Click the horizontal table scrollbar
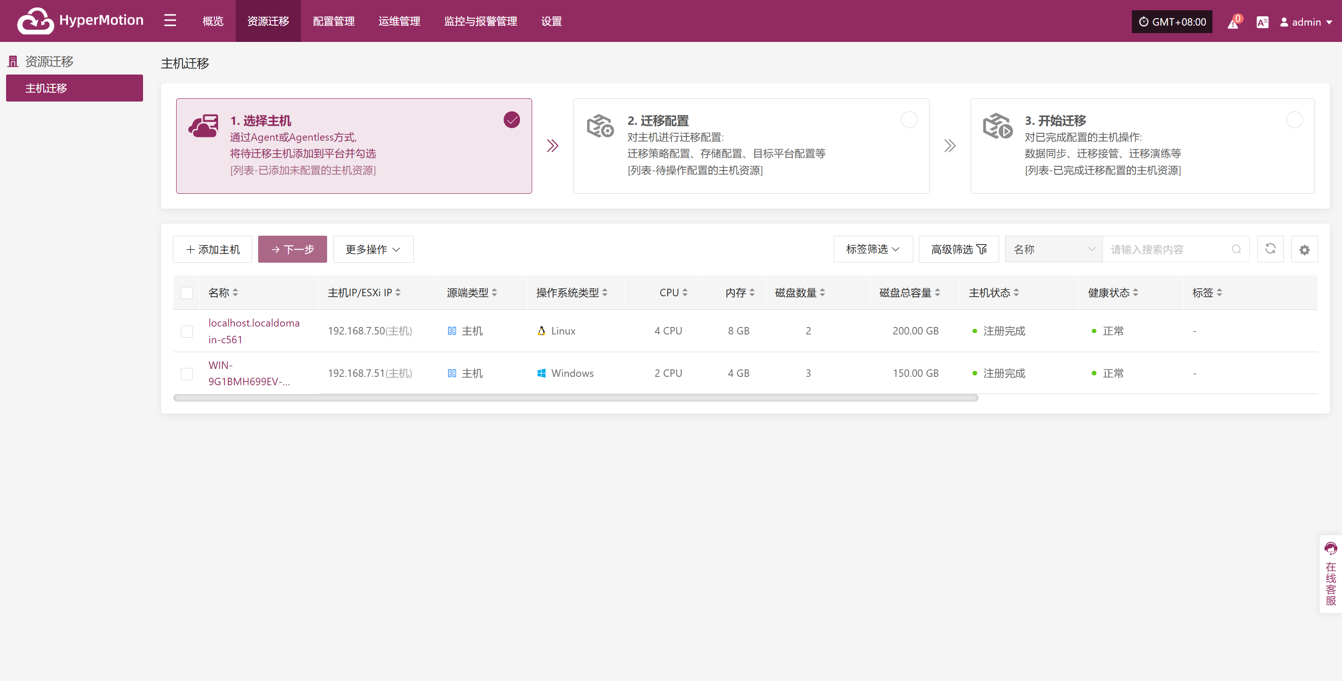 pos(575,398)
